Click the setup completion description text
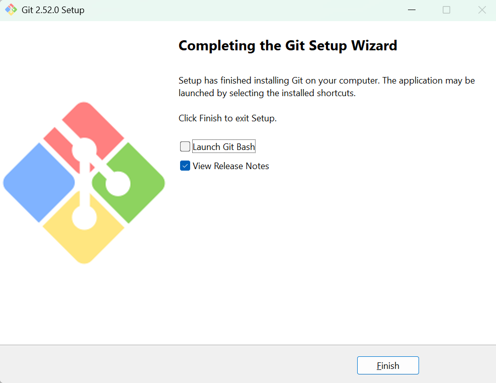 [x=326, y=86]
